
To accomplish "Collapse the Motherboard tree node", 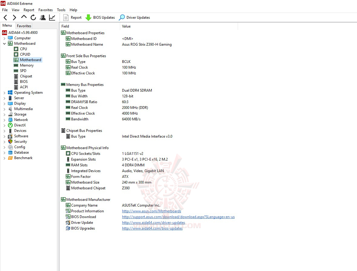I will pos(4,44).
